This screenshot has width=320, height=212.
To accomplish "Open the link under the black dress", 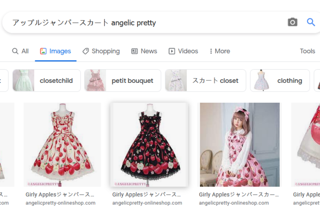I will 147,203.
